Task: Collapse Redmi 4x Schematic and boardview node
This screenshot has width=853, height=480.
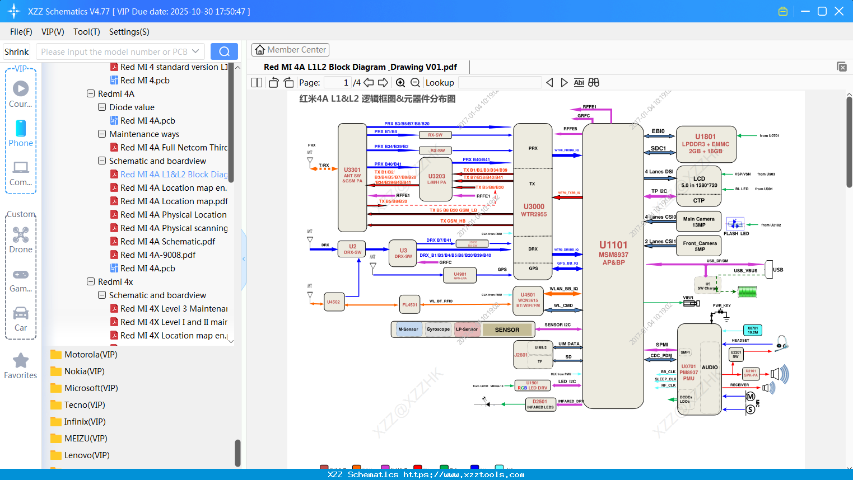Action: pyautogui.click(x=102, y=295)
